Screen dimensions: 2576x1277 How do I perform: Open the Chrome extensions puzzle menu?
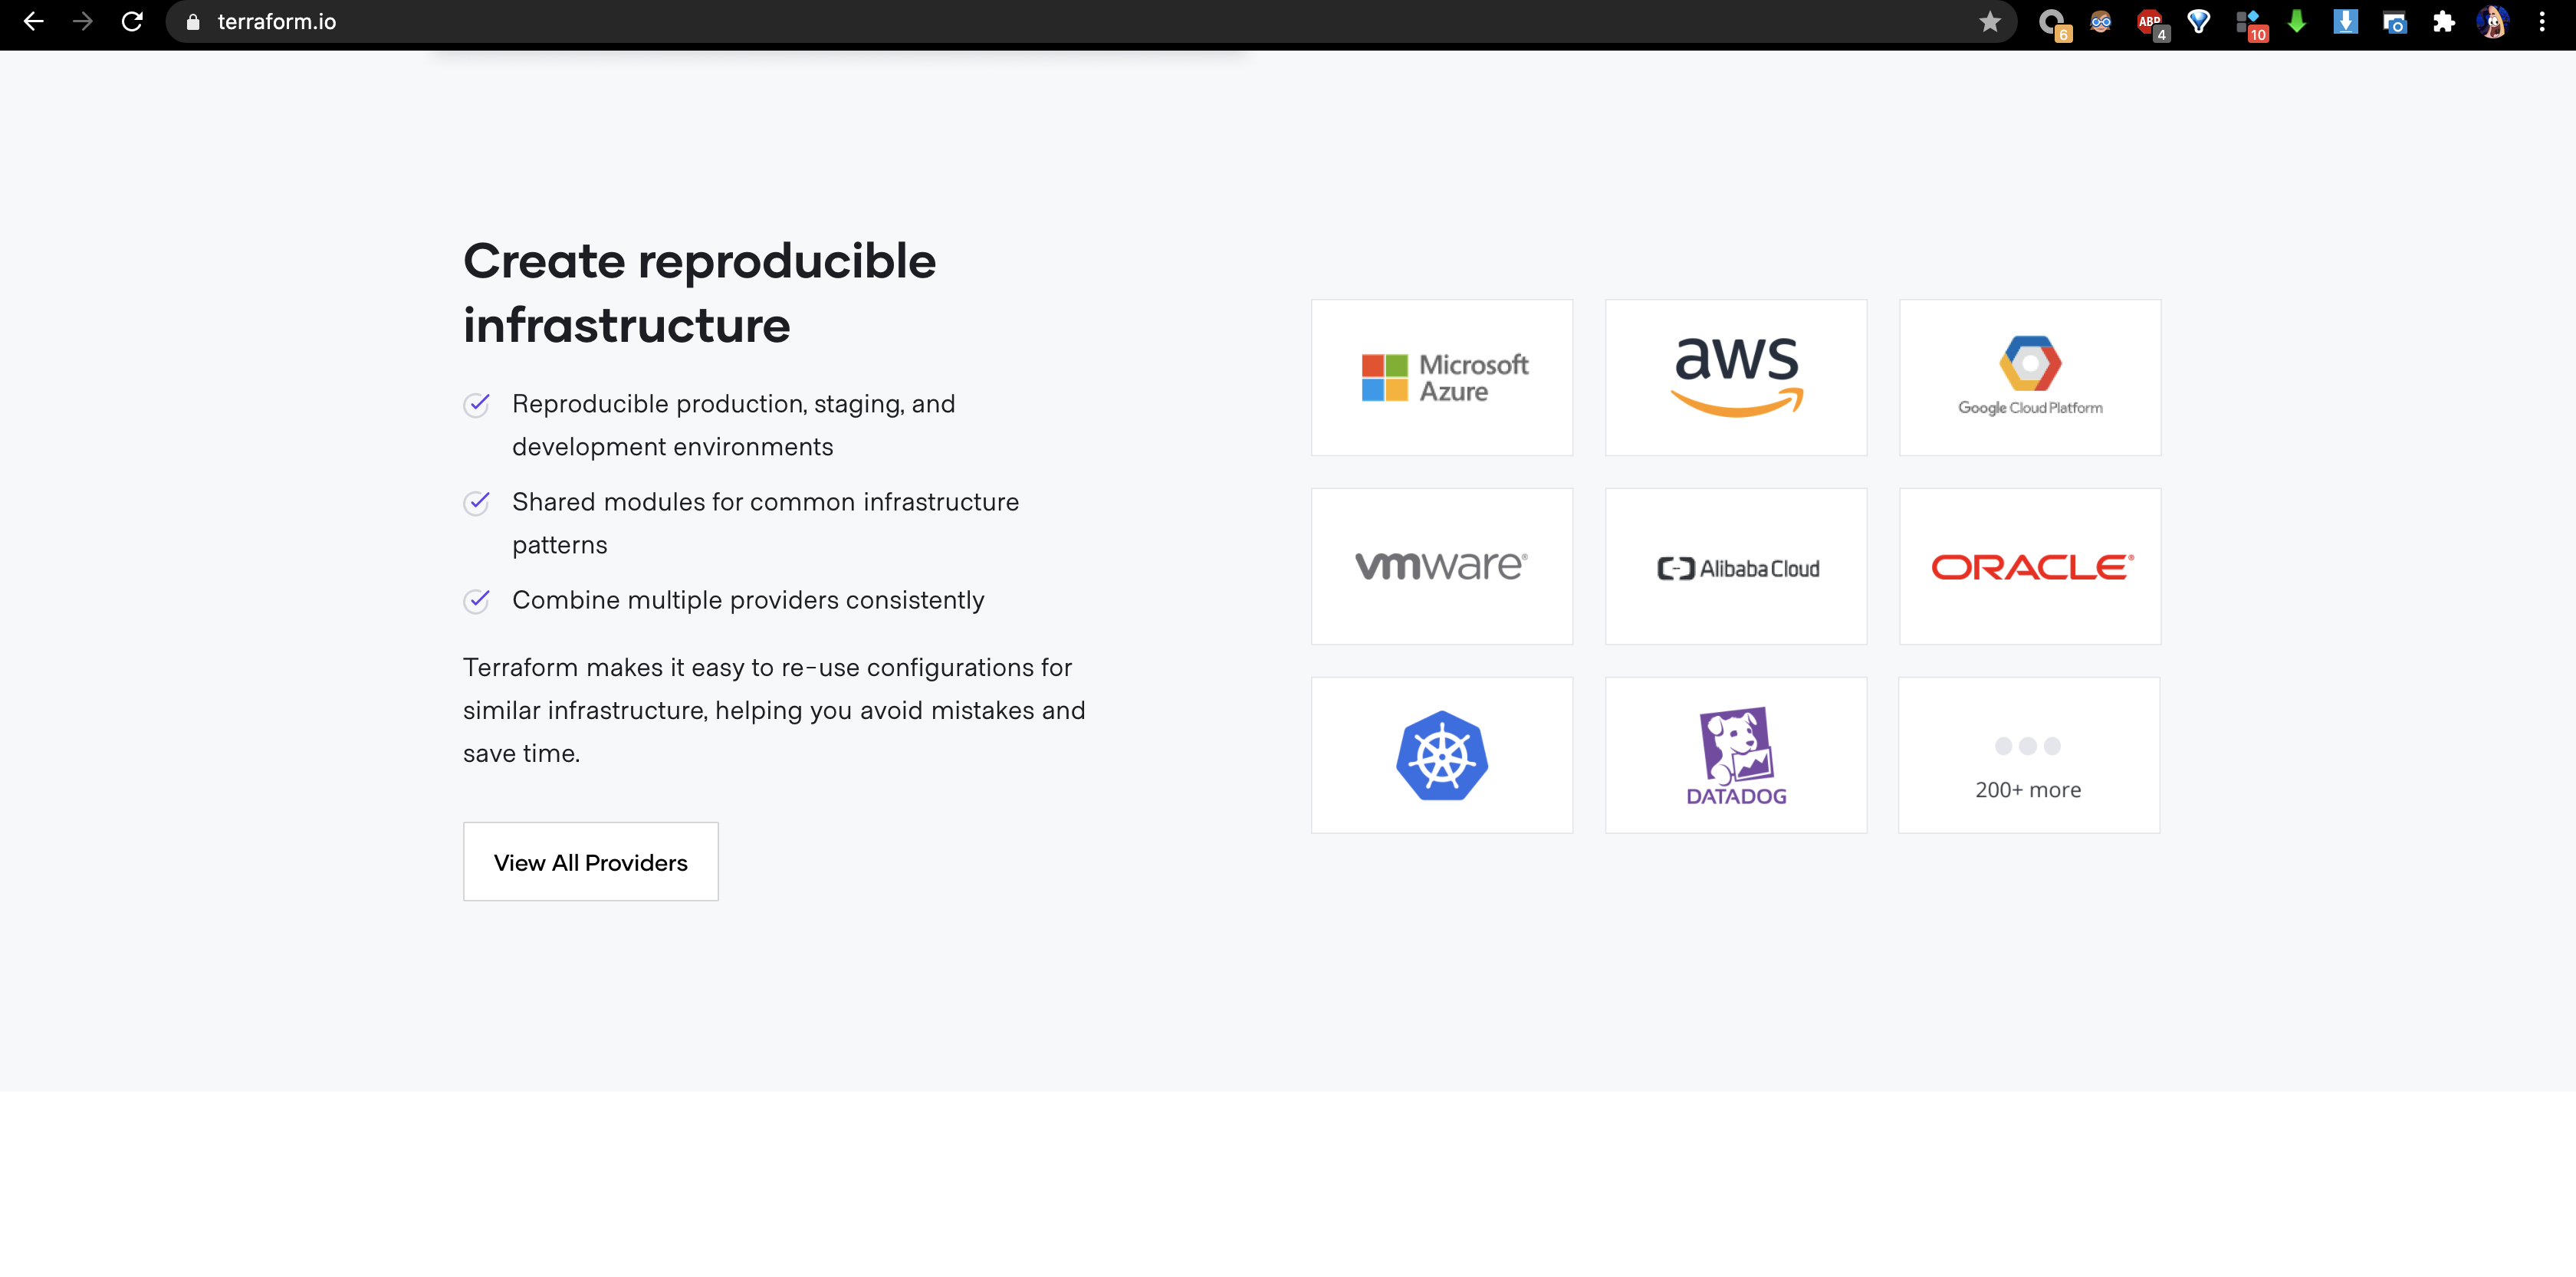[2443, 22]
